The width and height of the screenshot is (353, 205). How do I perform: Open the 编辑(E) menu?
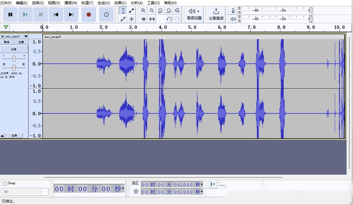[22, 3]
